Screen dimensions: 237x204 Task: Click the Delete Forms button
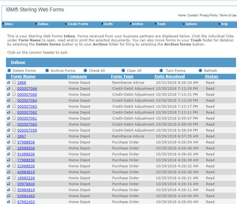pos(24,71)
